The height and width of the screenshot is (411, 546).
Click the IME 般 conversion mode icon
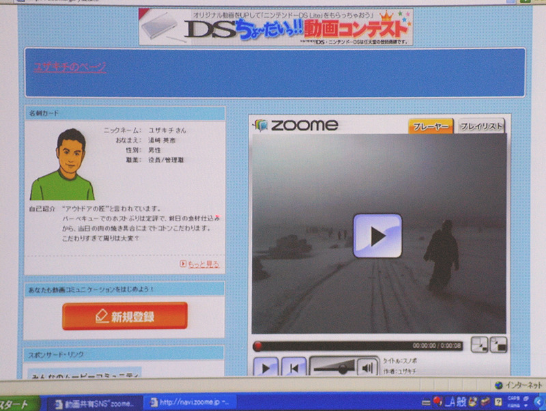tap(461, 402)
